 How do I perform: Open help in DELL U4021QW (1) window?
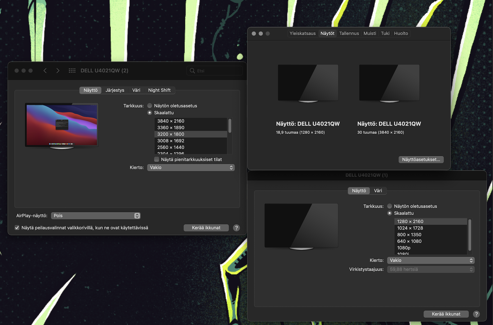tap(476, 314)
